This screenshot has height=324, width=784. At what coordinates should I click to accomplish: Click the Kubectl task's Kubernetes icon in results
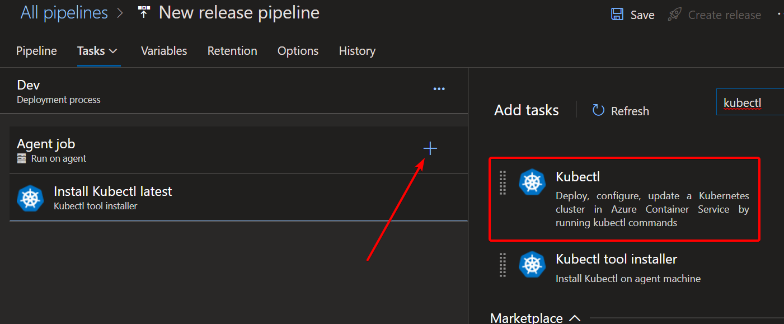click(x=532, y=182)
